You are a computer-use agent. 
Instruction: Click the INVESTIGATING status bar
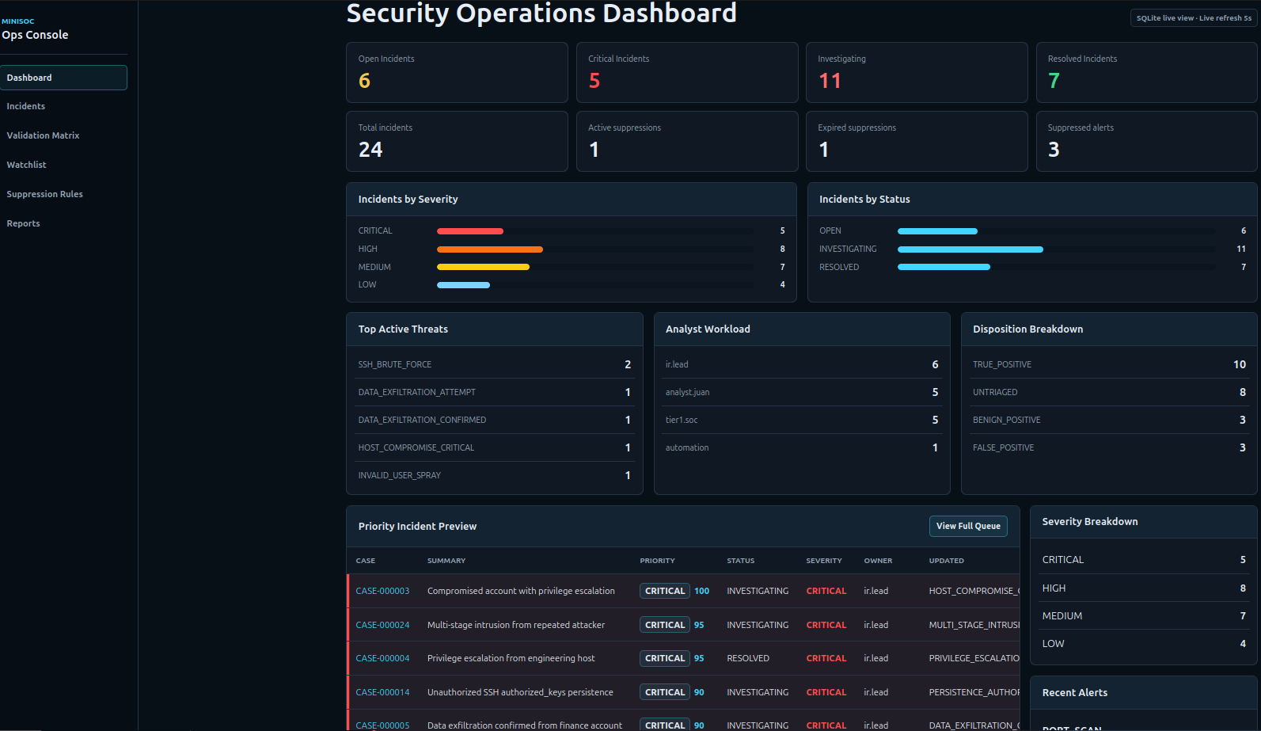click(x=970, y=249)
